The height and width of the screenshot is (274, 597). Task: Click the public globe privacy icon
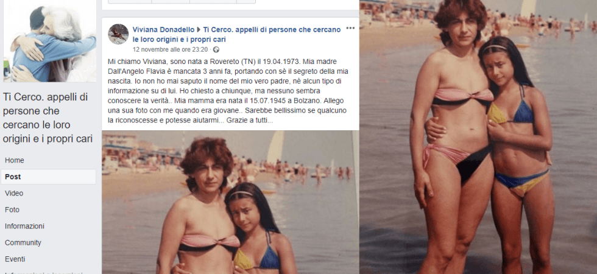[216, 49]
